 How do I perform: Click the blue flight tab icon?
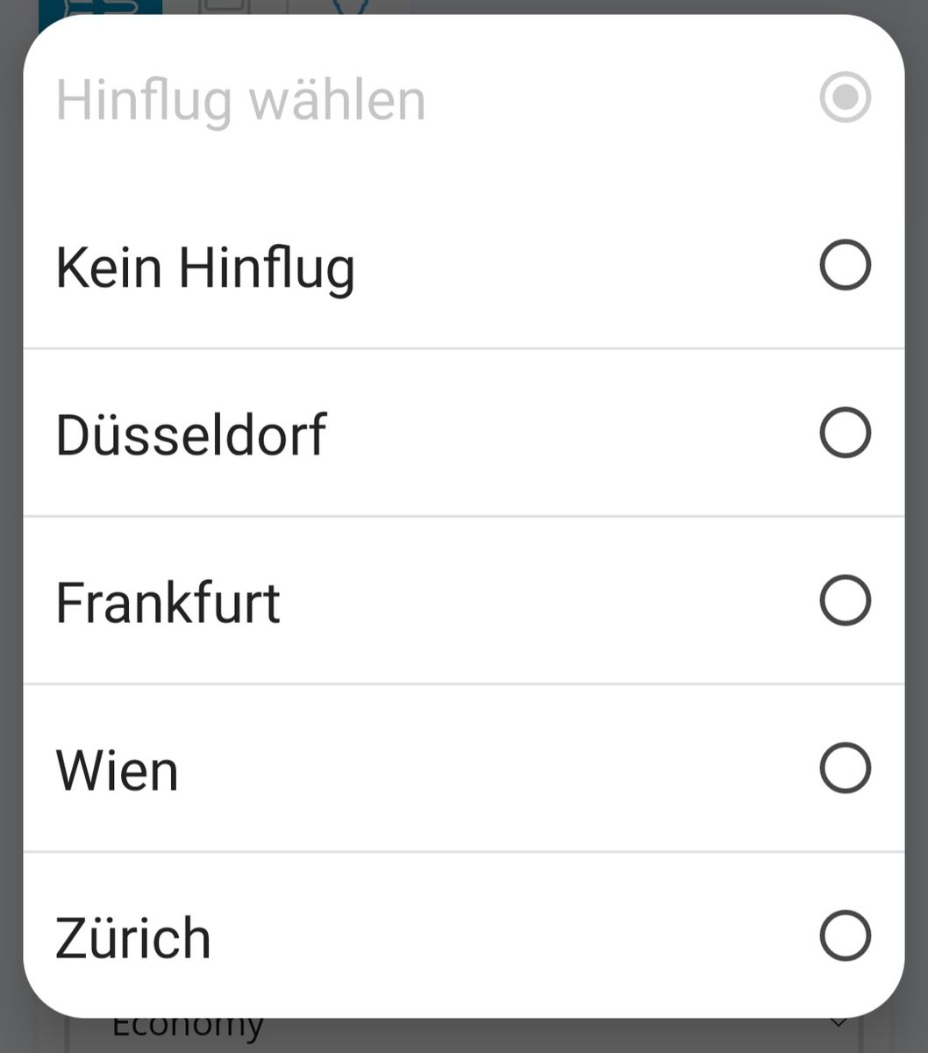click(x=101, y=6)
